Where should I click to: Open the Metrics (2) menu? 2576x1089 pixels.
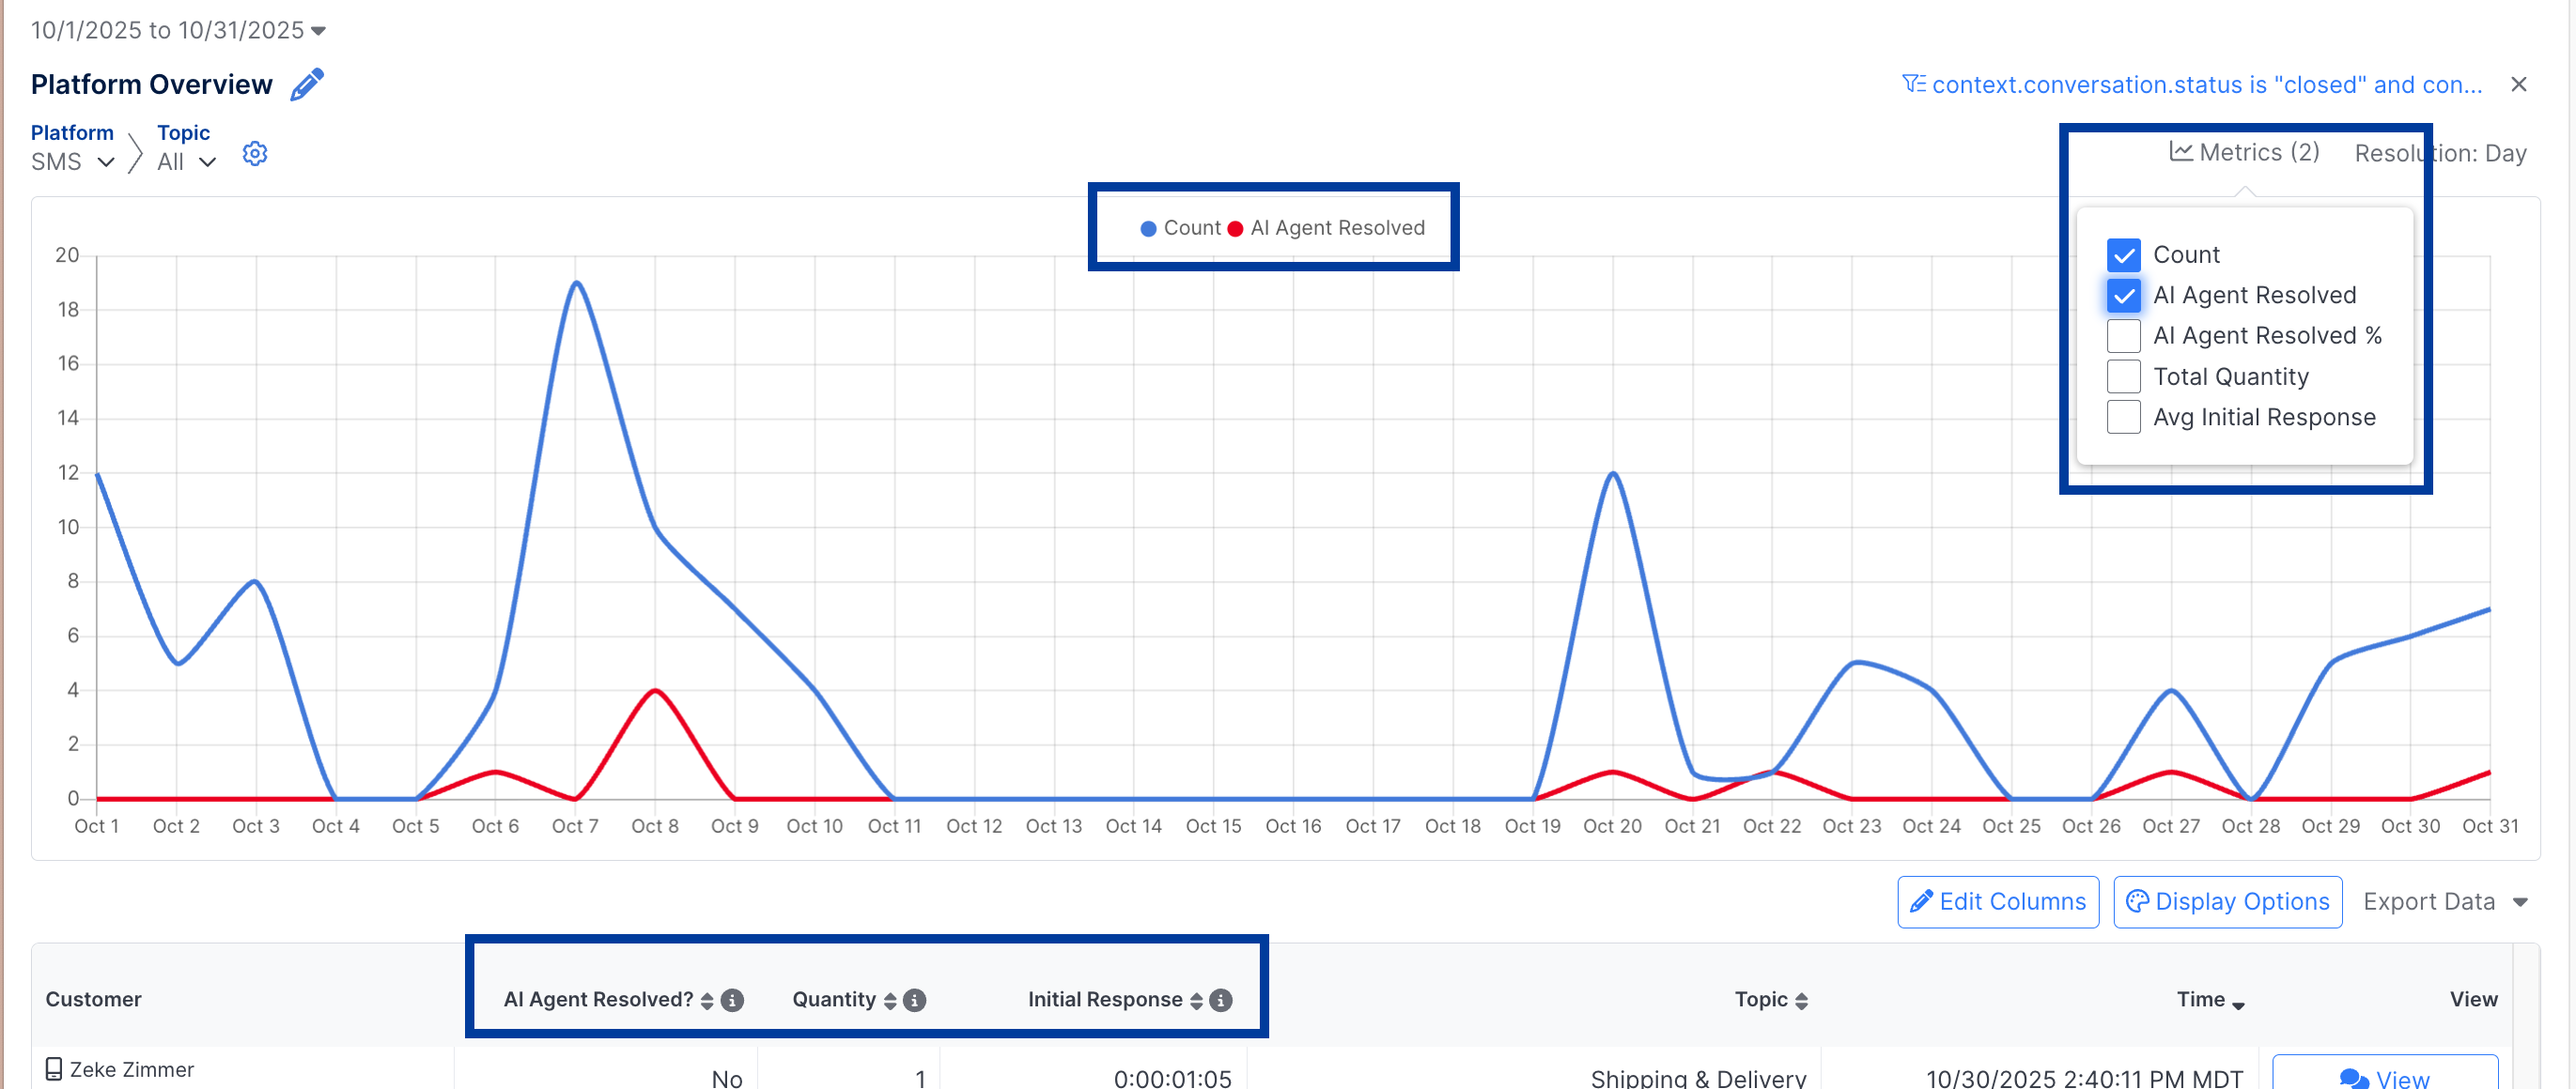coord(2244,152)
